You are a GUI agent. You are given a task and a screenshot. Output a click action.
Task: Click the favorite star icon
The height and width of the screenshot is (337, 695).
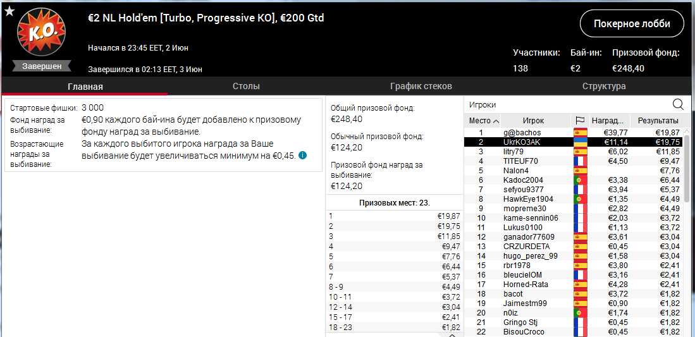8,11
